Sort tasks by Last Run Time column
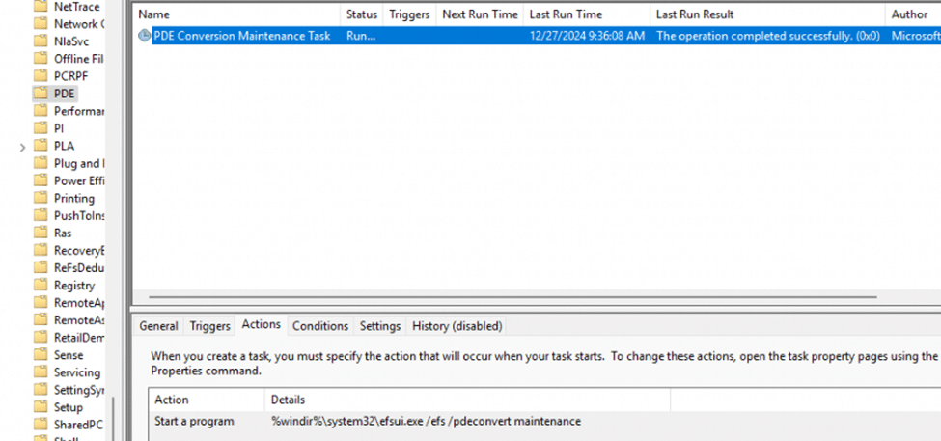The height and width of the screenshot is (441, 941). click(565, 14)
